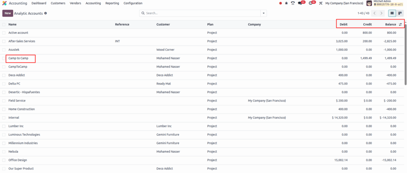Open the activities clock icon
Image resolution: width=407 pixels, height=173 pixels.
click(x=310, y=3)
